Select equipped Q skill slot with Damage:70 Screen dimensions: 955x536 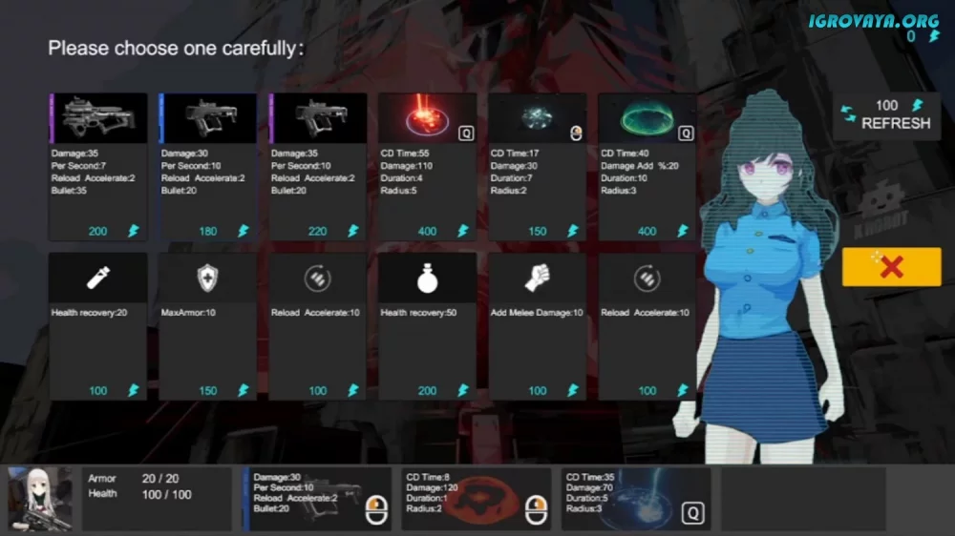[x=636, y=498]
